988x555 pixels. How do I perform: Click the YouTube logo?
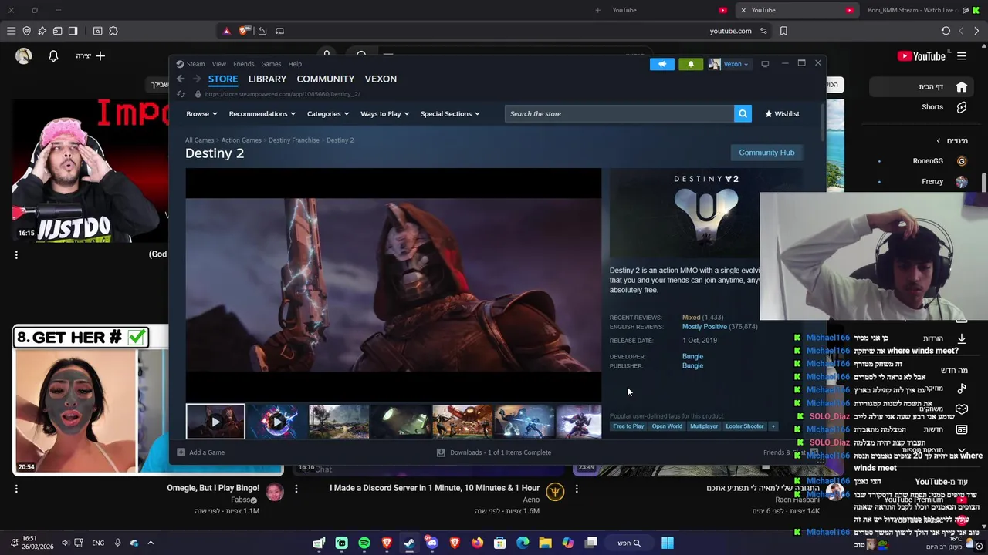click(x=922, y=56)
